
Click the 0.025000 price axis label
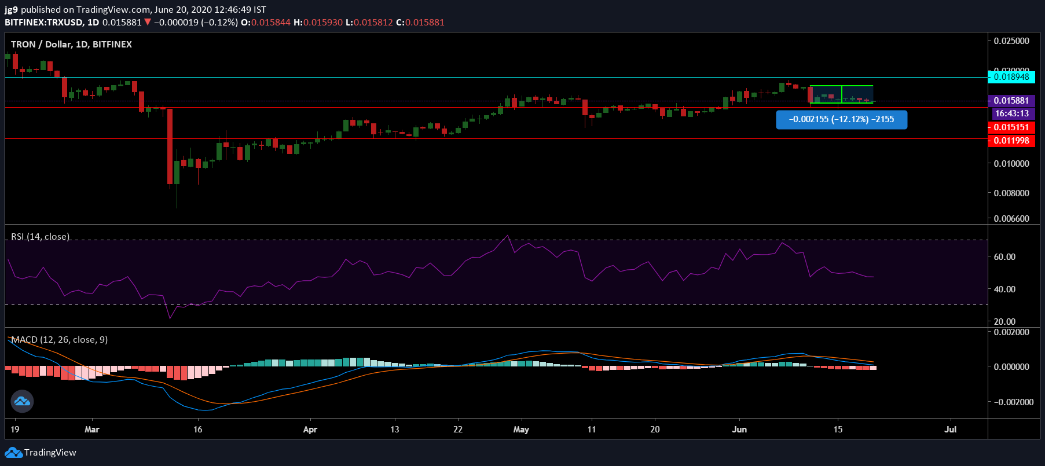[x=1011, y=41]
